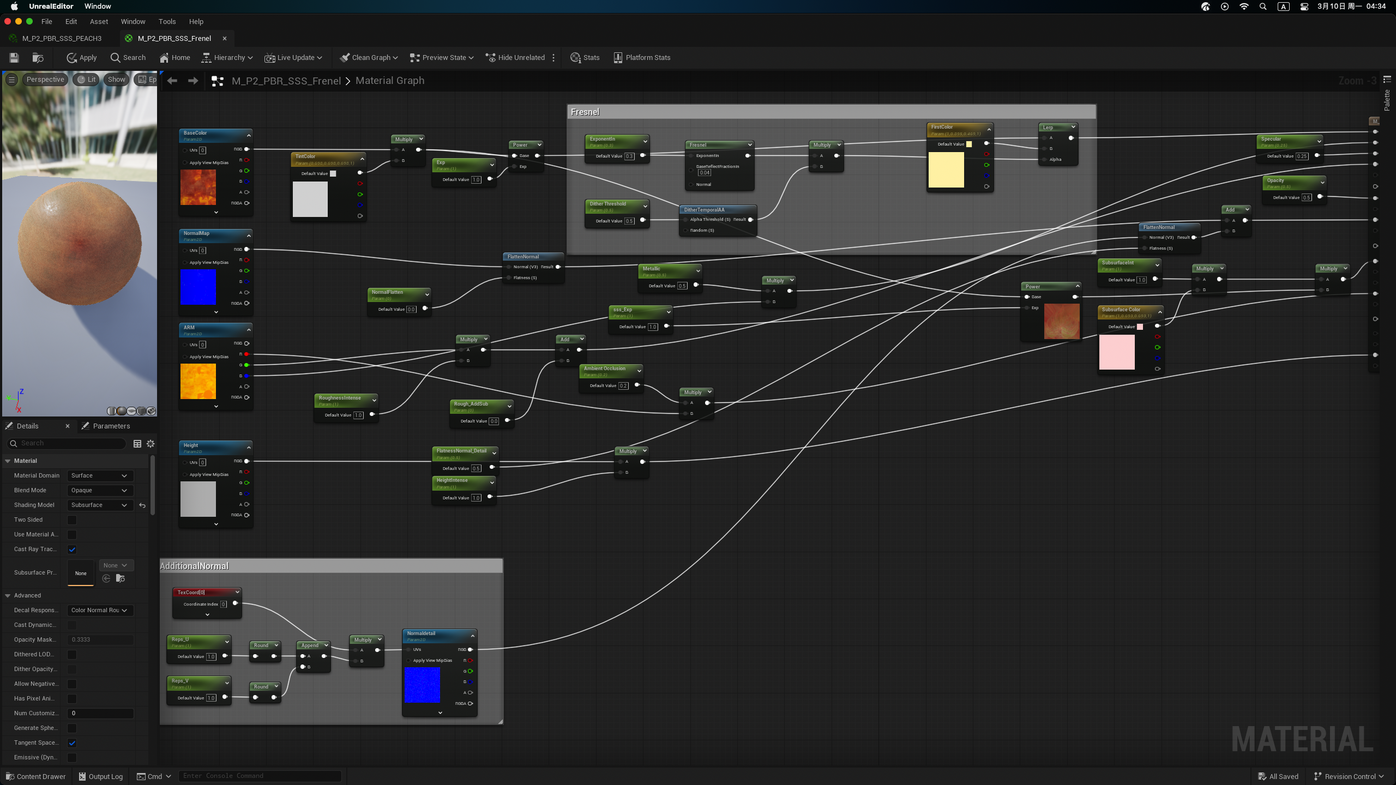Open the Stats panel icon
The width and height of the screenshot is (1396, 785).
pyautogui.click(x=575, y=58)
